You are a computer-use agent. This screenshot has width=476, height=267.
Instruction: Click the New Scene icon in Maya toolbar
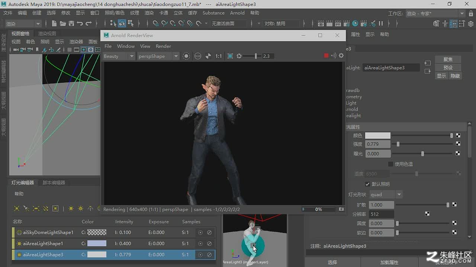click(54, 23)
